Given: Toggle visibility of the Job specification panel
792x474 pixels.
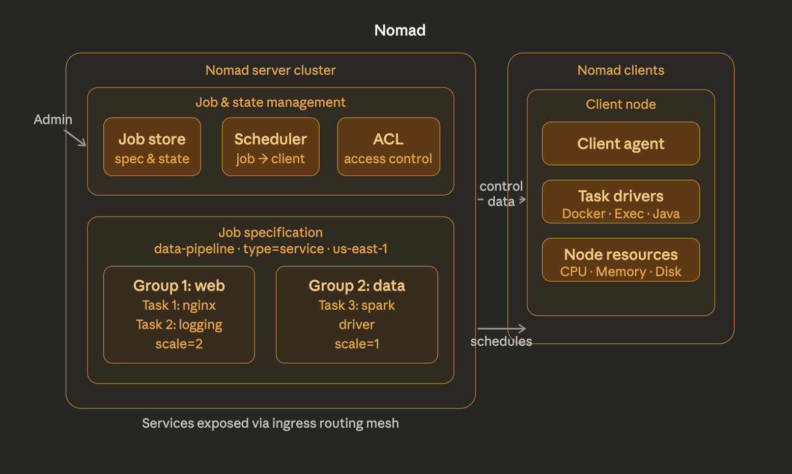Looking at the screenshot, I should coord(270,232).
